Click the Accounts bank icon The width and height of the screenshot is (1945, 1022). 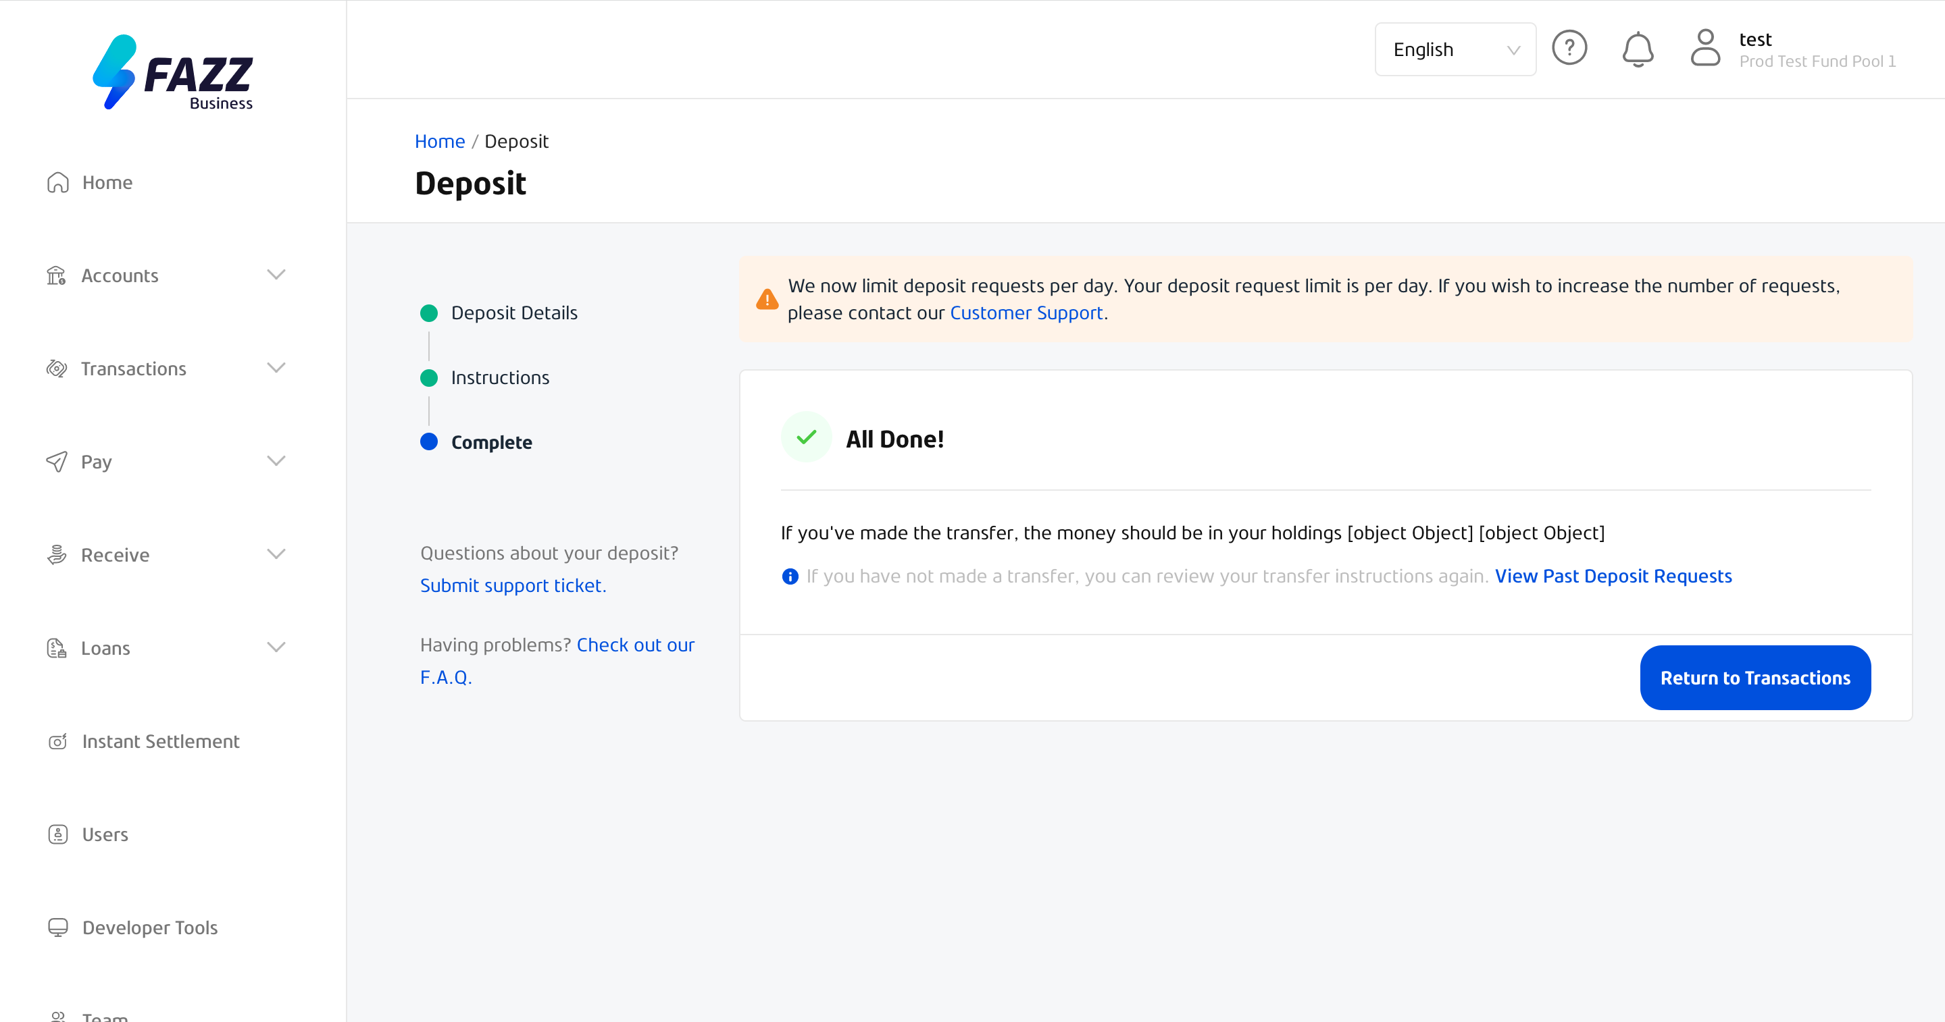[57, 275]
